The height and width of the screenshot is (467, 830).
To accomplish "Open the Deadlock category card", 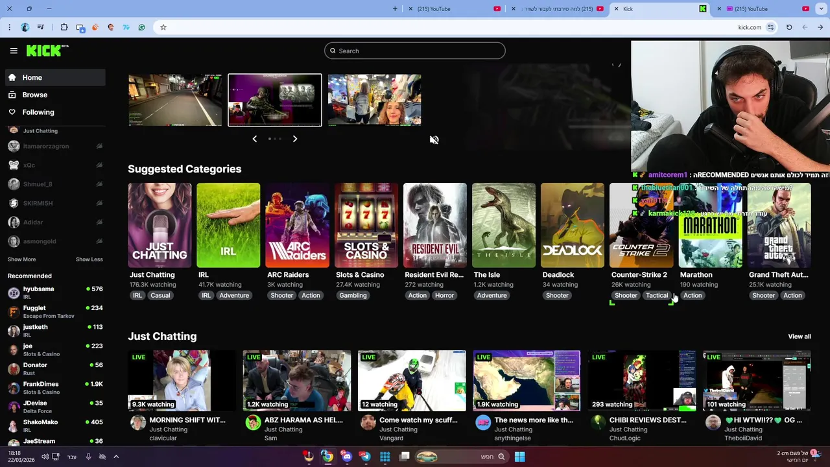I will point(573,225).
